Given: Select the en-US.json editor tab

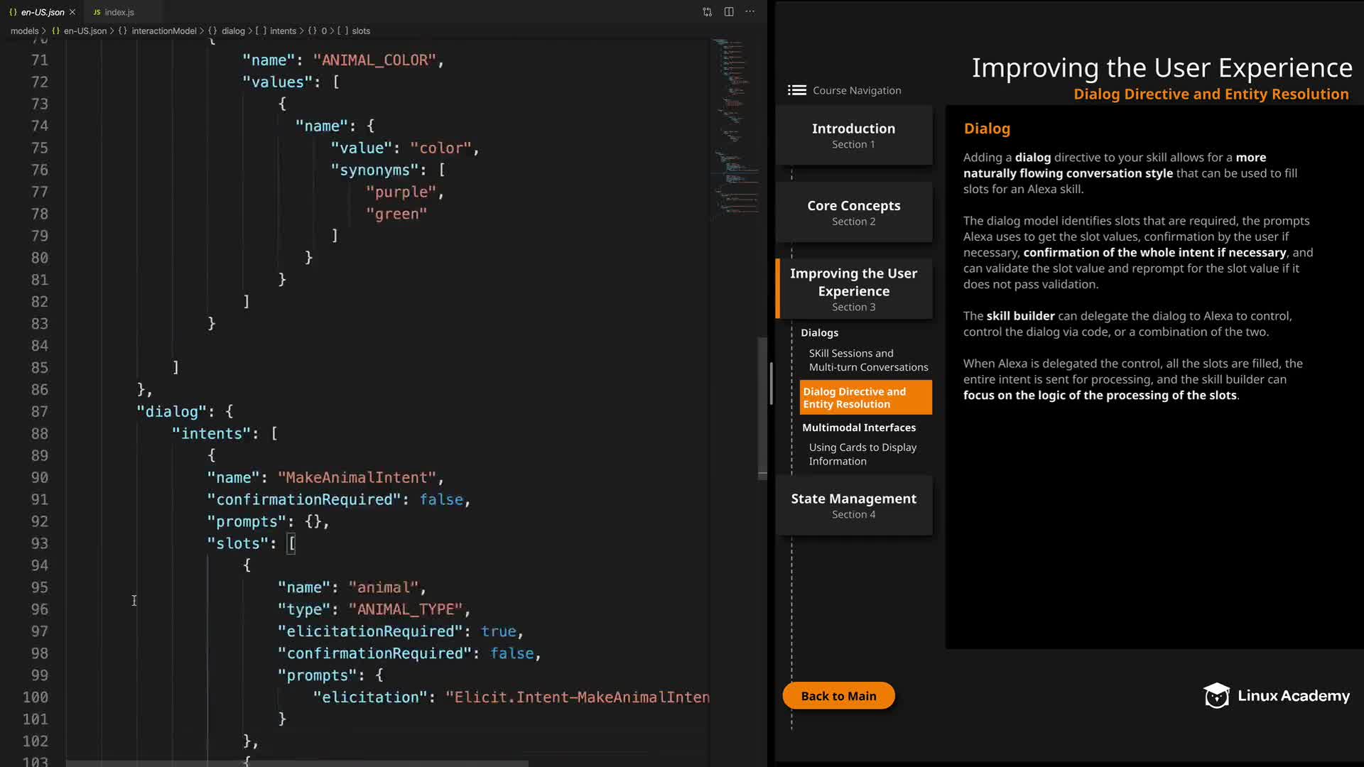Looking at the screenshot, I should (43, 12).
